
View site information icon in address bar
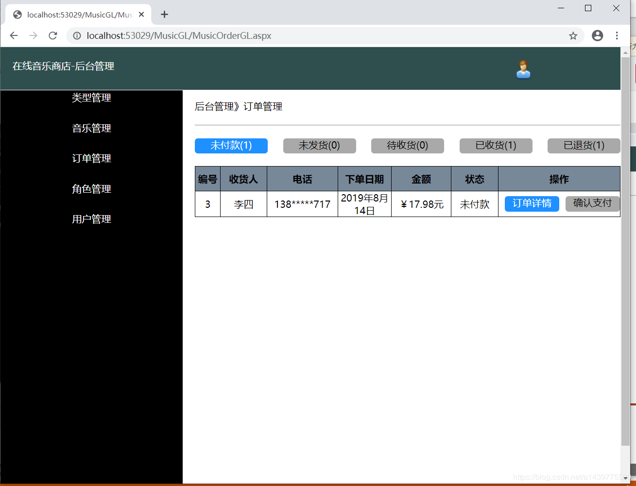point(77,35)
